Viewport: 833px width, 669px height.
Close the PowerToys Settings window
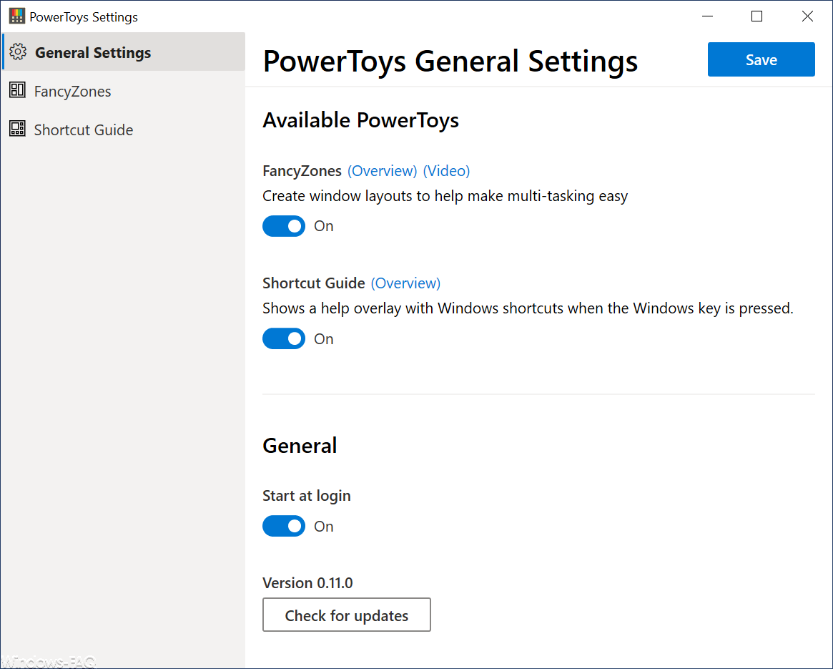807,16
